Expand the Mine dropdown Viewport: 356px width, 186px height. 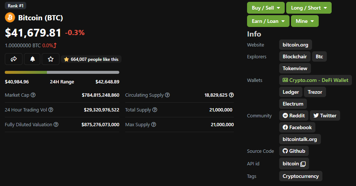click(305, 21)
